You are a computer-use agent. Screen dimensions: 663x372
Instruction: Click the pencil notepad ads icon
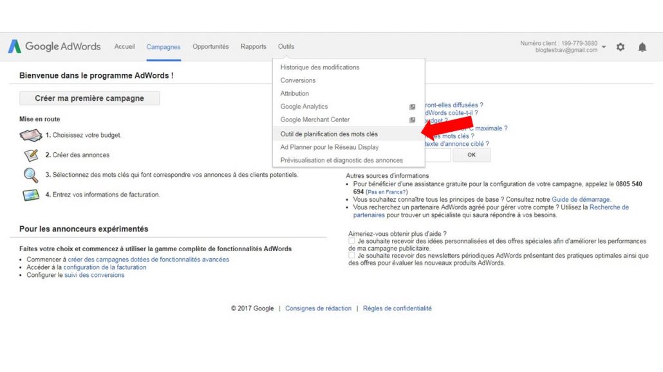32,155
